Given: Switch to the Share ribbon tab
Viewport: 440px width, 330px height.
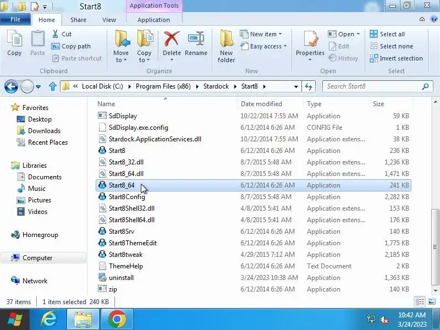Looking at the screenshot, I should (78, 20).
